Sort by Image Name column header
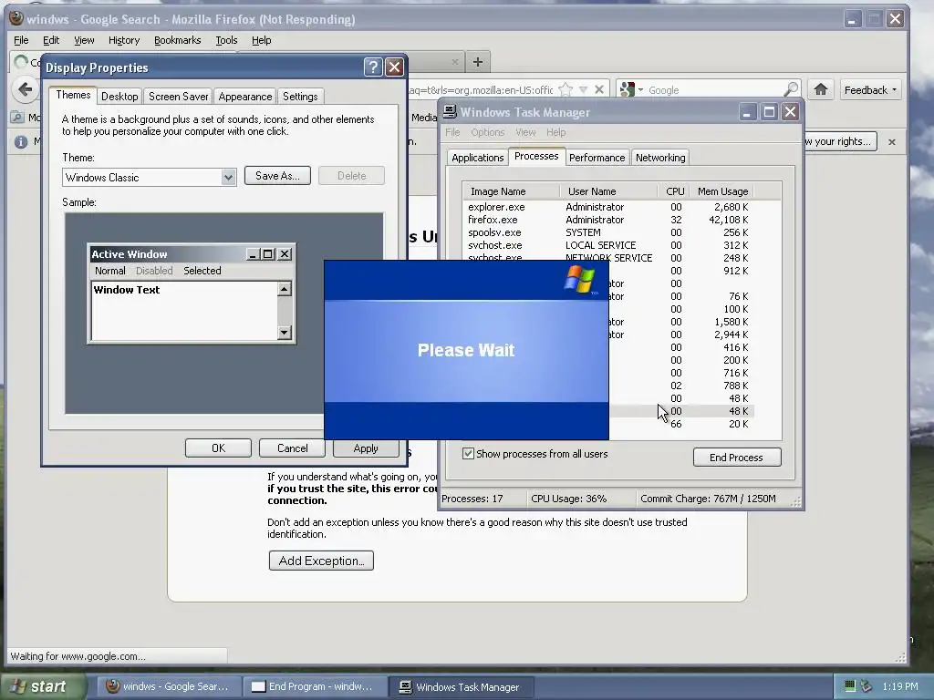 coord(511,191)
